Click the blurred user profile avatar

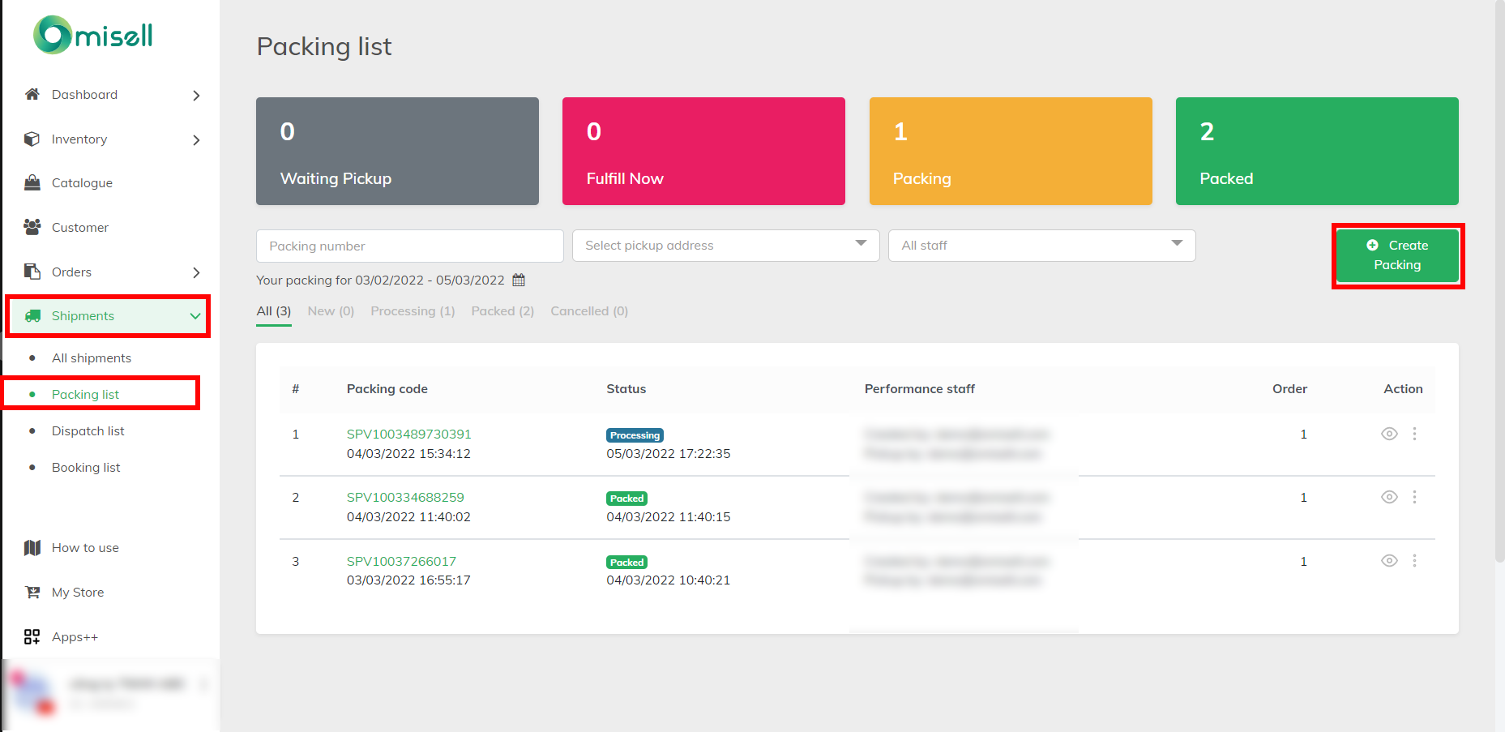click(32, 693)
